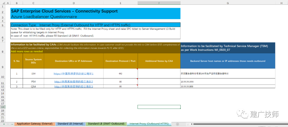Open Standard LB (SNAT-Outbound) sheet tab
288x127 pixels.
[x=106, y=124]
